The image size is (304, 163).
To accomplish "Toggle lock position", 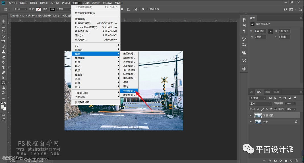I will [266, 109].
